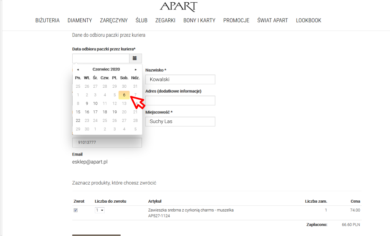Open the Liczba do zwrotu dropdown

pyautogui.click(x=100, y=210)
